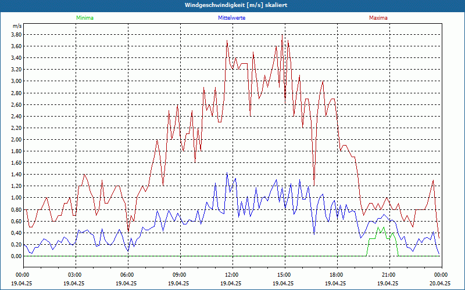Click the 2,80 y-axis value
Screen dimensions: 465x290
pyautogui.click(x=16, y=93)
